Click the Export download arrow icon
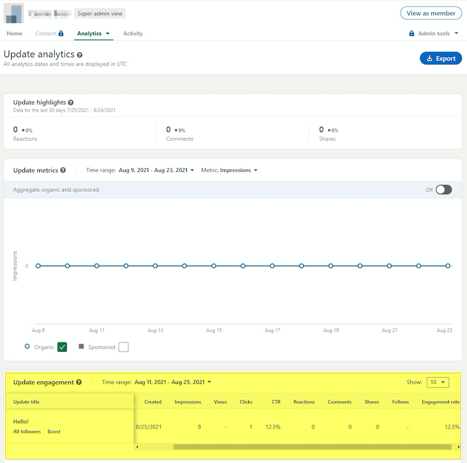Screen dimensions: 467x463 430,58
